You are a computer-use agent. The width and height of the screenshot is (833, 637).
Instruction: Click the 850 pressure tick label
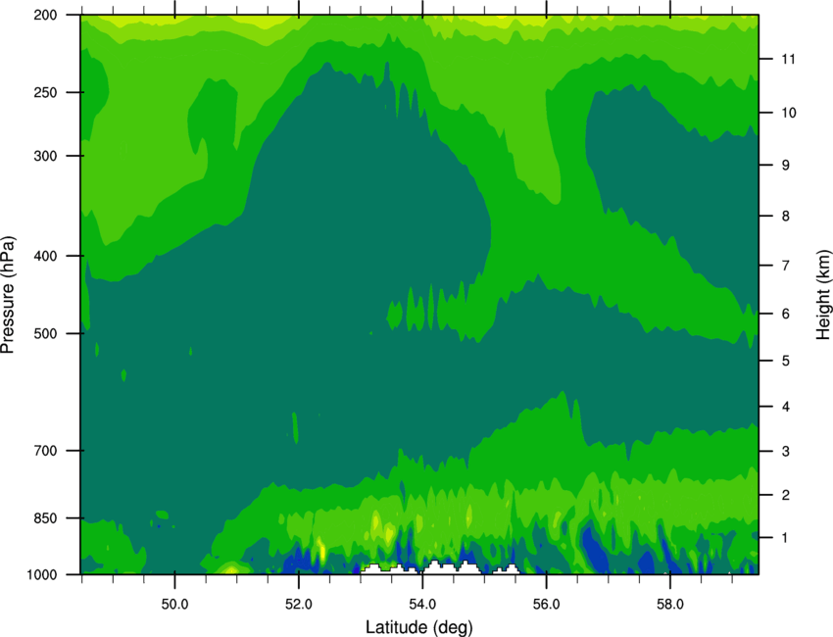pyautogui.click(x=45, y=518)
